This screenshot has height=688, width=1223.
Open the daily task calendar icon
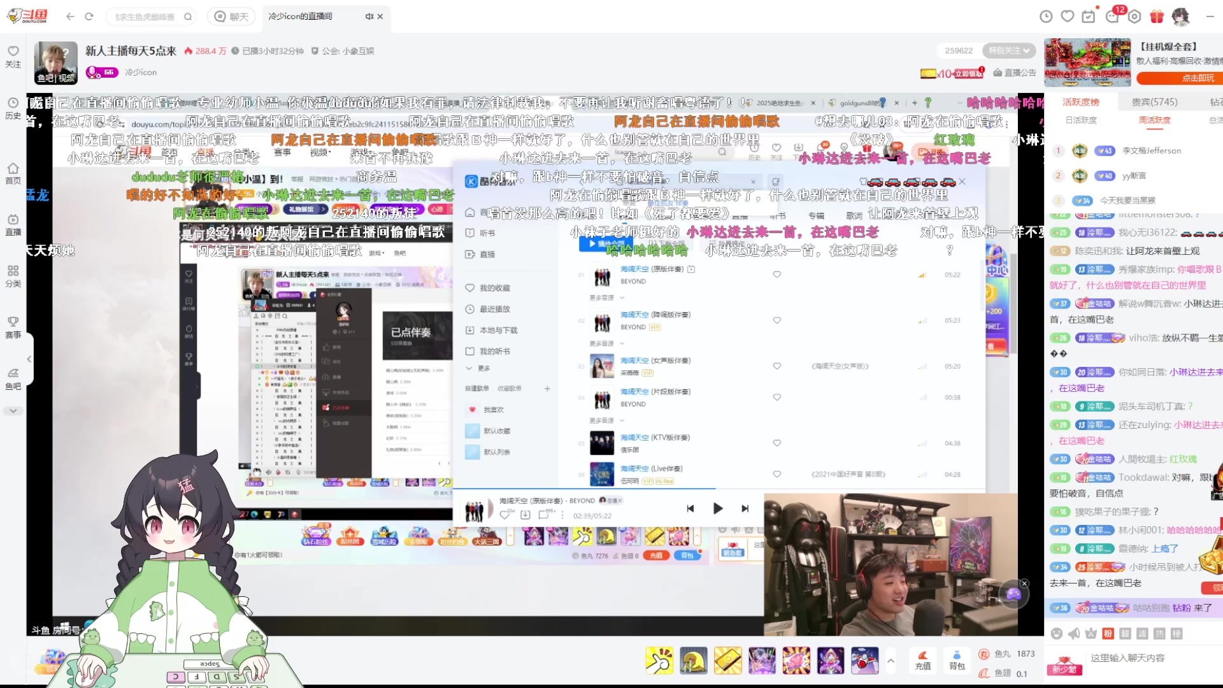click(x=1089, y=17)
